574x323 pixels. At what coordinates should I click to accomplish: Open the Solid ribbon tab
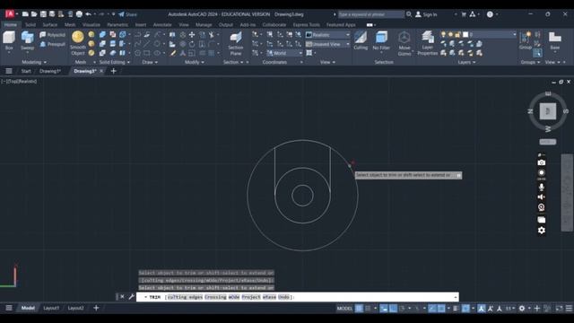(x=30, y=25)
